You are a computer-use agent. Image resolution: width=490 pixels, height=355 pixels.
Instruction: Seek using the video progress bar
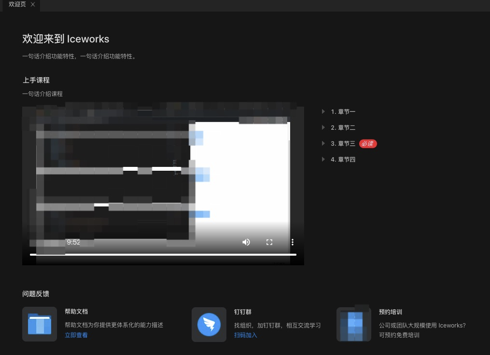pos(163,254)
